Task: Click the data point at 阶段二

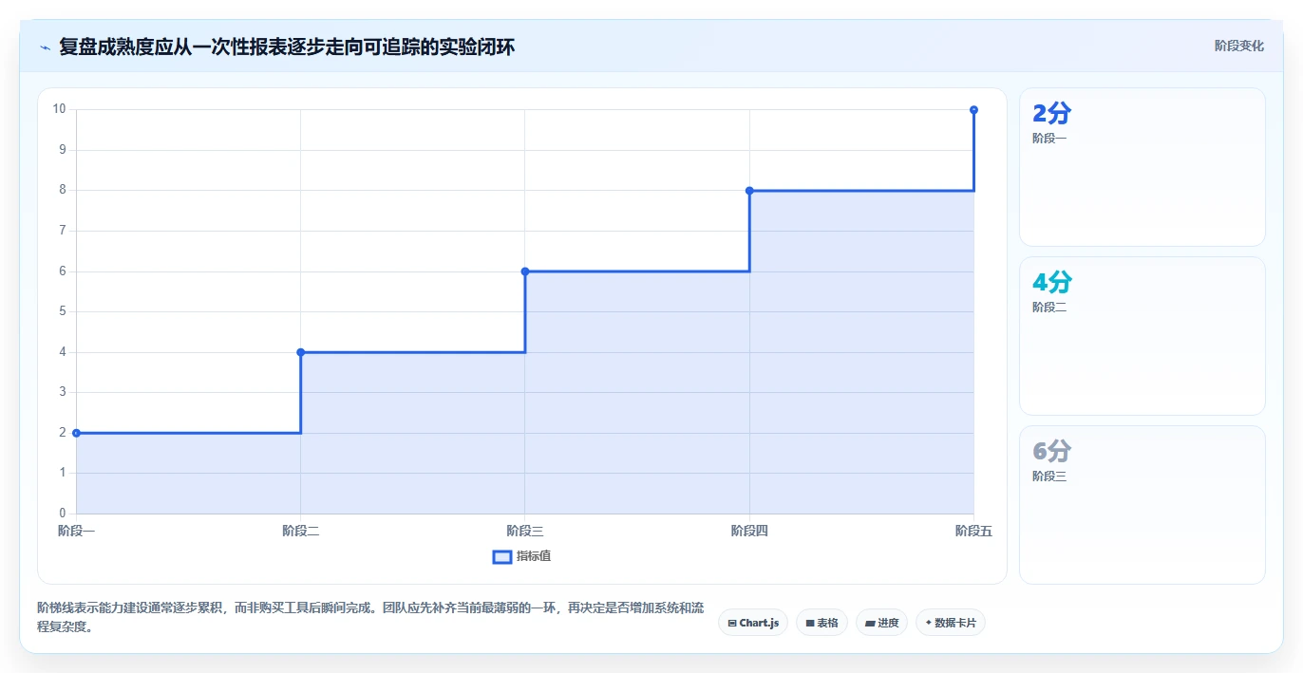Action: [301, 352]
